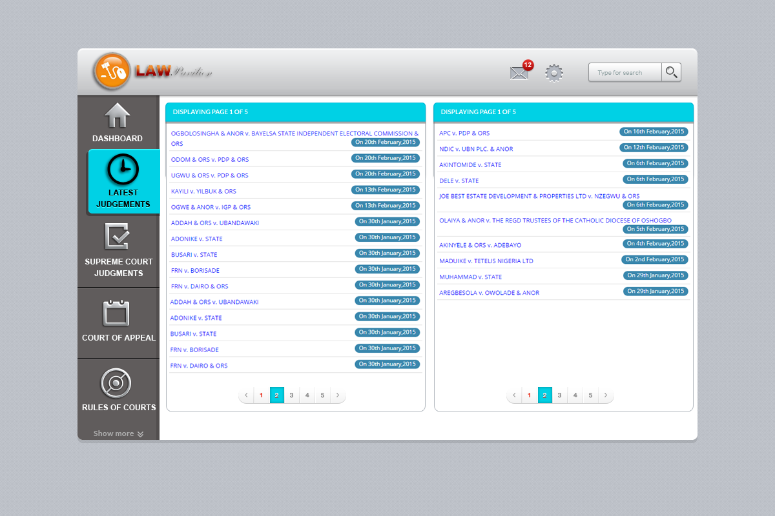Open settings via the gear icon
Viewport: 775px width, 516px height.
tap(554, 73)
